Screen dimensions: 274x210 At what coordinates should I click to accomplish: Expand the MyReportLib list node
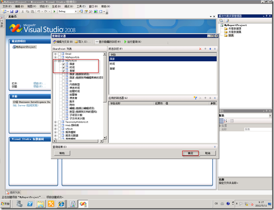coord(55,57)
